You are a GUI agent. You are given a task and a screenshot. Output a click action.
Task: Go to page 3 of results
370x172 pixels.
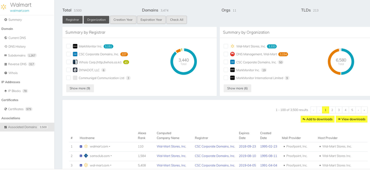339,110
